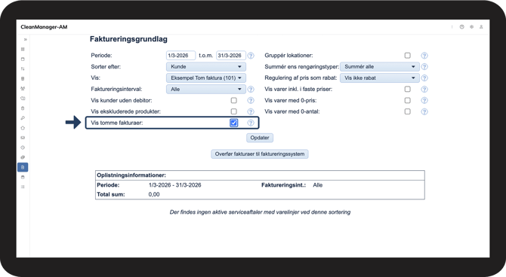Open the key icon in the sidebar
The width and height of the screenshot is (506, 277).
point(23,118)
